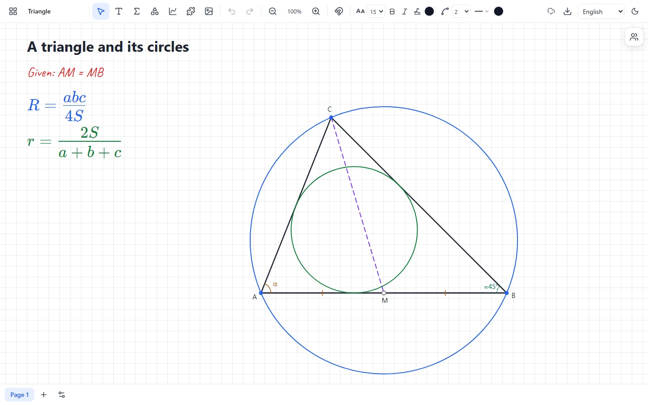This screenshot has width=648, height=405.
Task: Select the heading 'A triangle and its circles'
Action: (108, 47)
